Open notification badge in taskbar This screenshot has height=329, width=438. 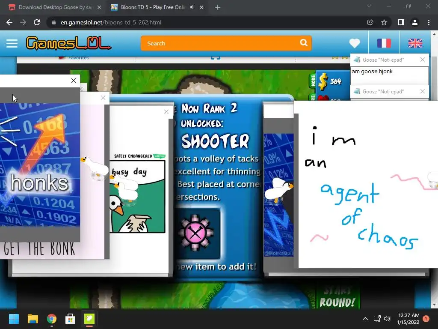coord(426,319)
